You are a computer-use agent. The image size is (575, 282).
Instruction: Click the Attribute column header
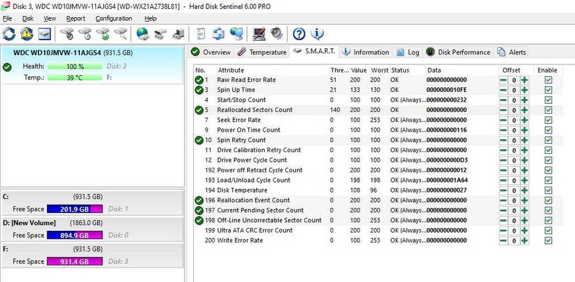(x=273, y=70)
